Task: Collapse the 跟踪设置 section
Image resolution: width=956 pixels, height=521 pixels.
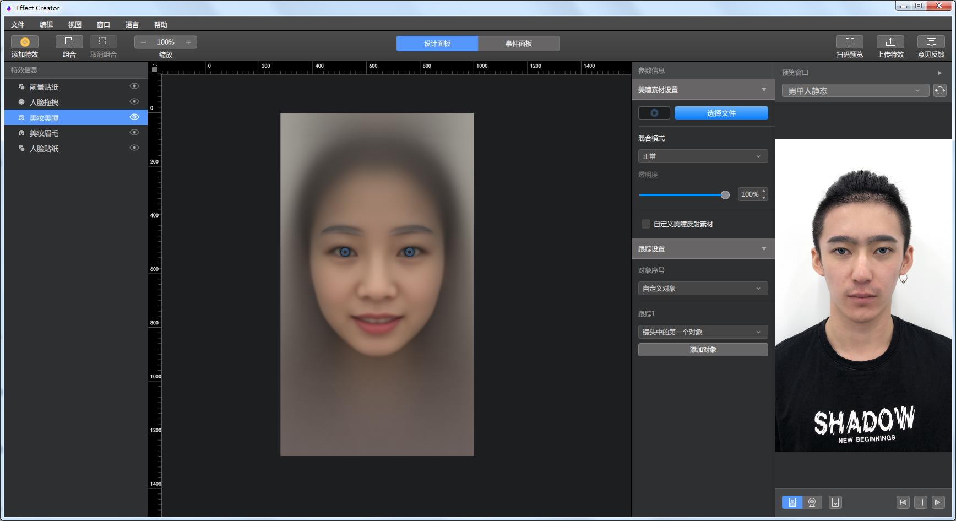Action: [x=763, y=249]
